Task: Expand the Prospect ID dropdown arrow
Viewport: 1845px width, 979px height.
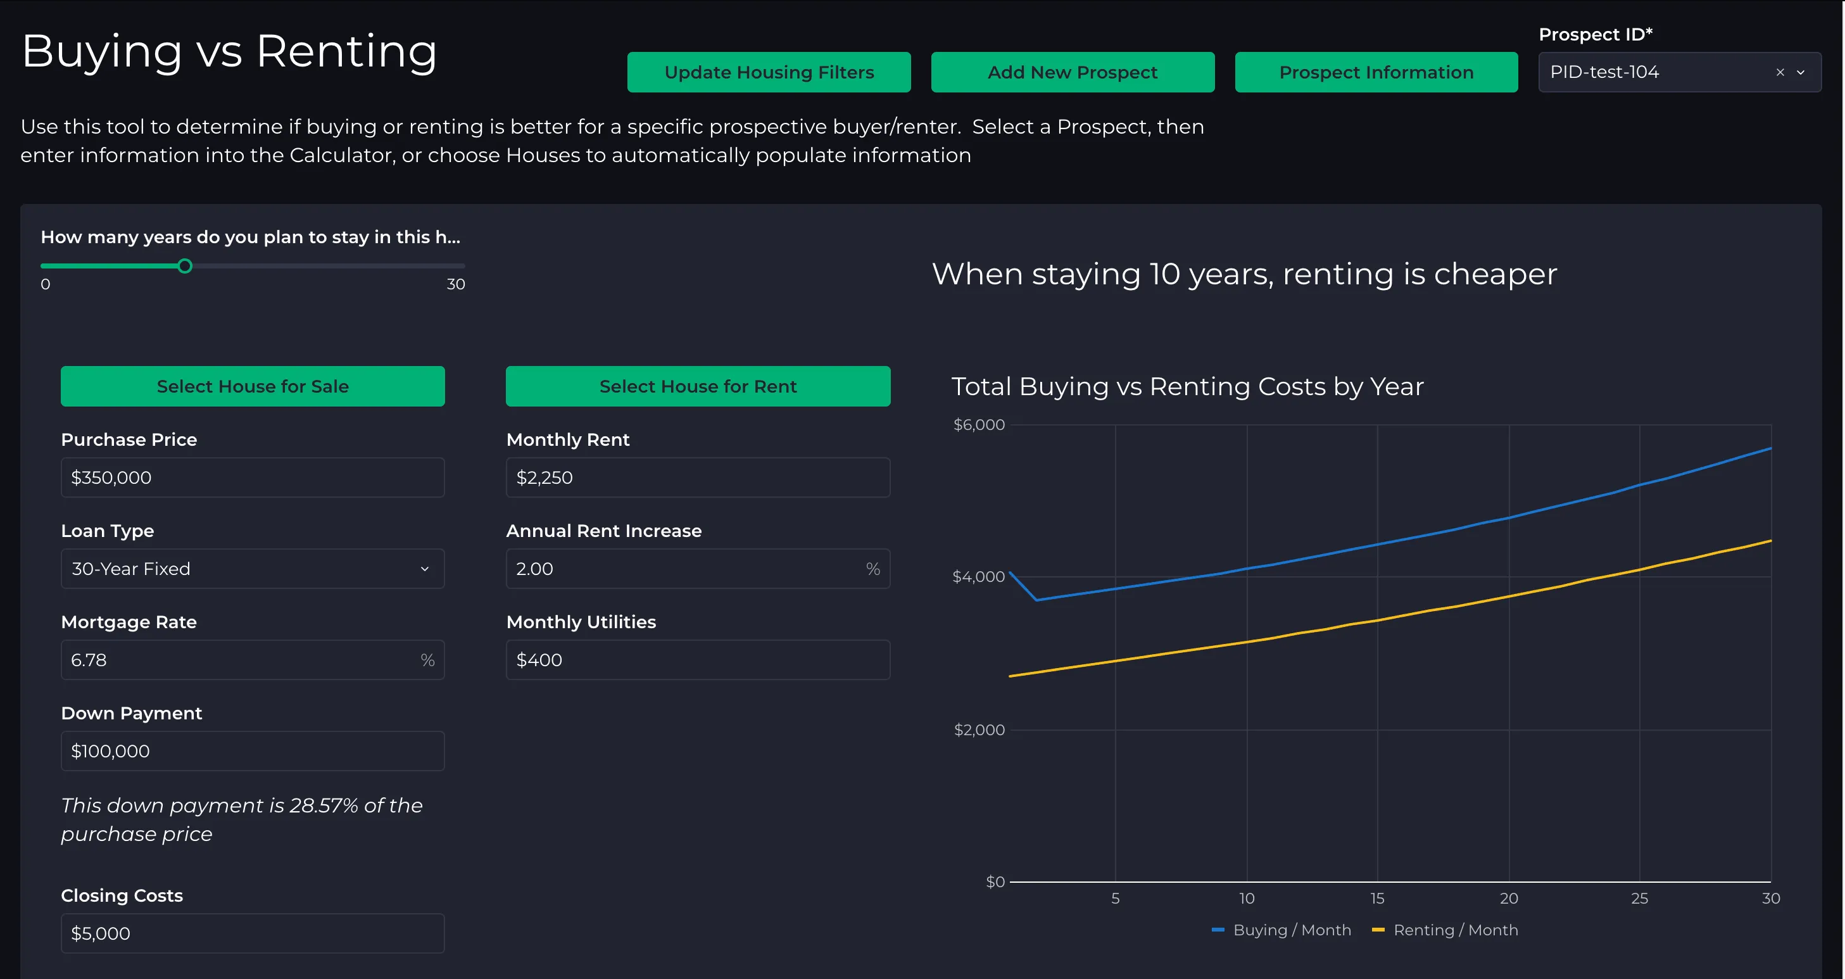Action: (1801, 72)
